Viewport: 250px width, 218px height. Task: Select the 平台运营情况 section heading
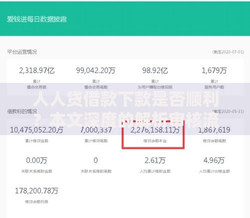coord(22,52)
